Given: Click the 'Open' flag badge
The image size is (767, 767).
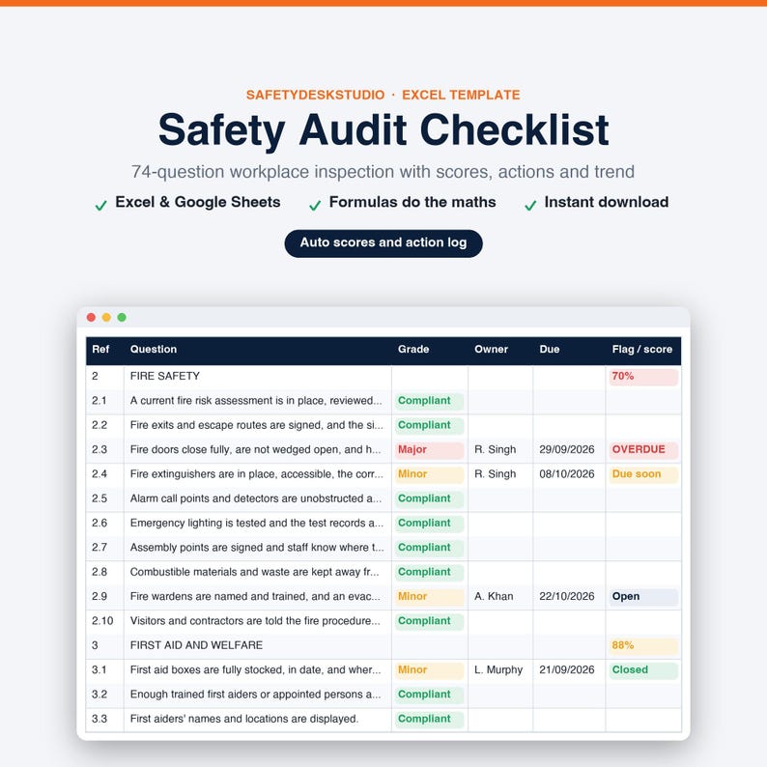Looking at the screenshot, I should pos(643,597).
